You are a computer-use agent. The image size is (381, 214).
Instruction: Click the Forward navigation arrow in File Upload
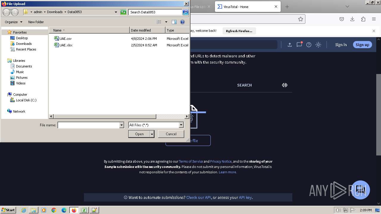15,12
